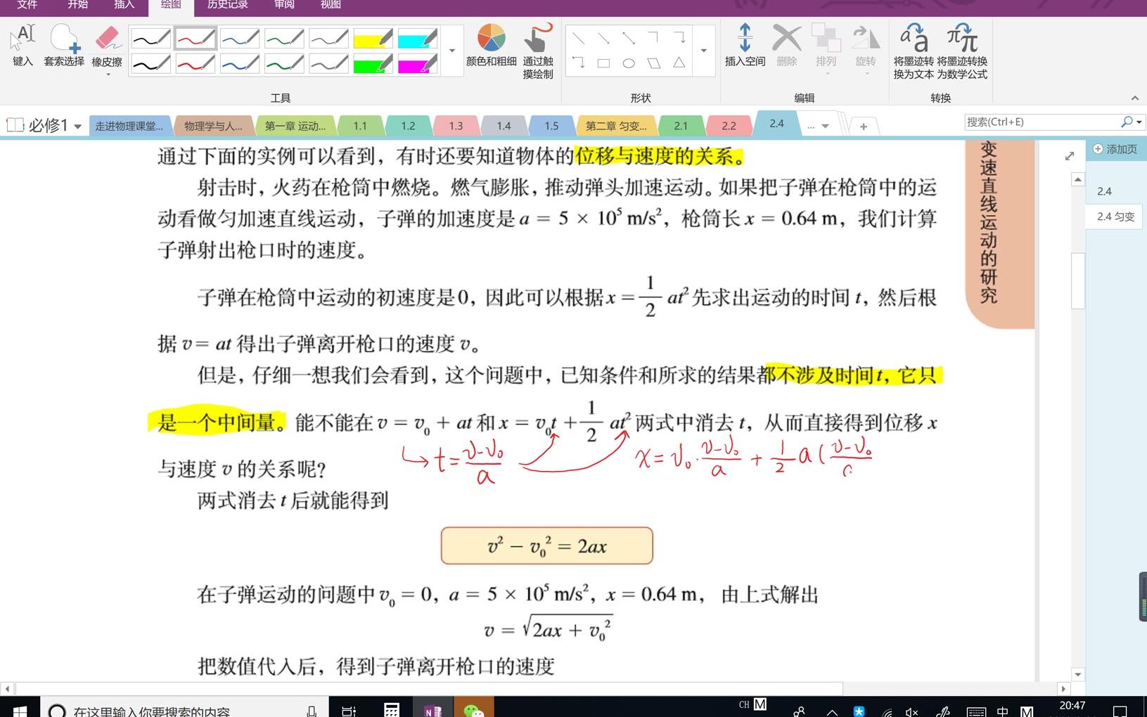Select the 2.4 匀变 page in the sidebar
The width and height of the screenshot is (1147, 717).
1117,217
